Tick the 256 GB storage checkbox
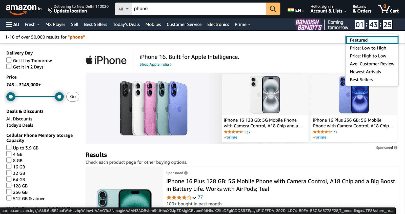This screenshot has width=405, height=214. click(x=9, y=192)
